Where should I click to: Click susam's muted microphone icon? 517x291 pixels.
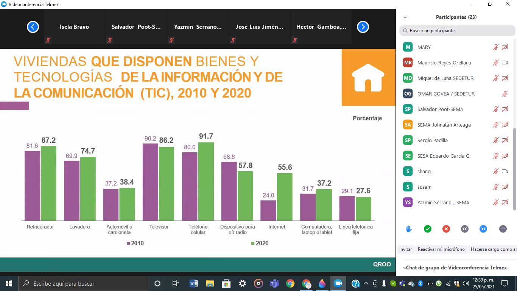point(495,187)
